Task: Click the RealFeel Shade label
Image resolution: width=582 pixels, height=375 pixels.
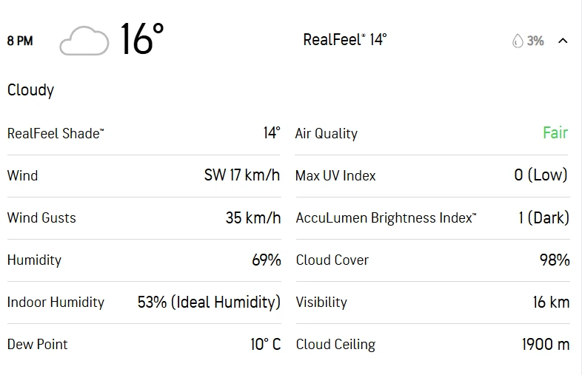Action: 56,133
